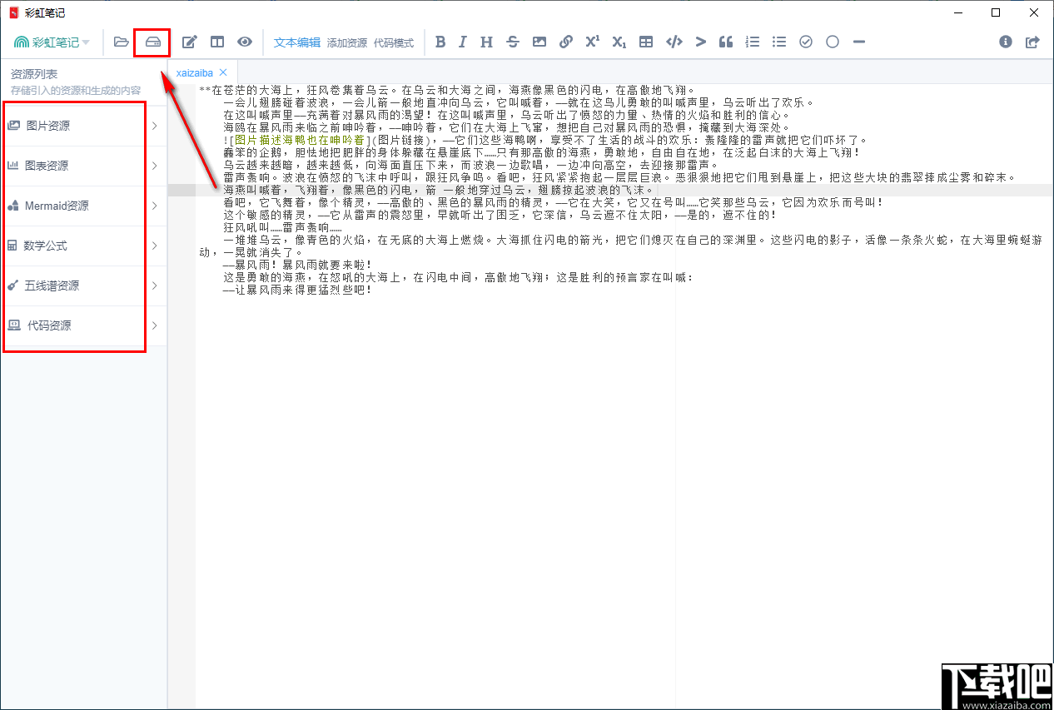This screenshot has height=710, width=1054.
Task: Insert a checked task item
Action: [806, 42]
